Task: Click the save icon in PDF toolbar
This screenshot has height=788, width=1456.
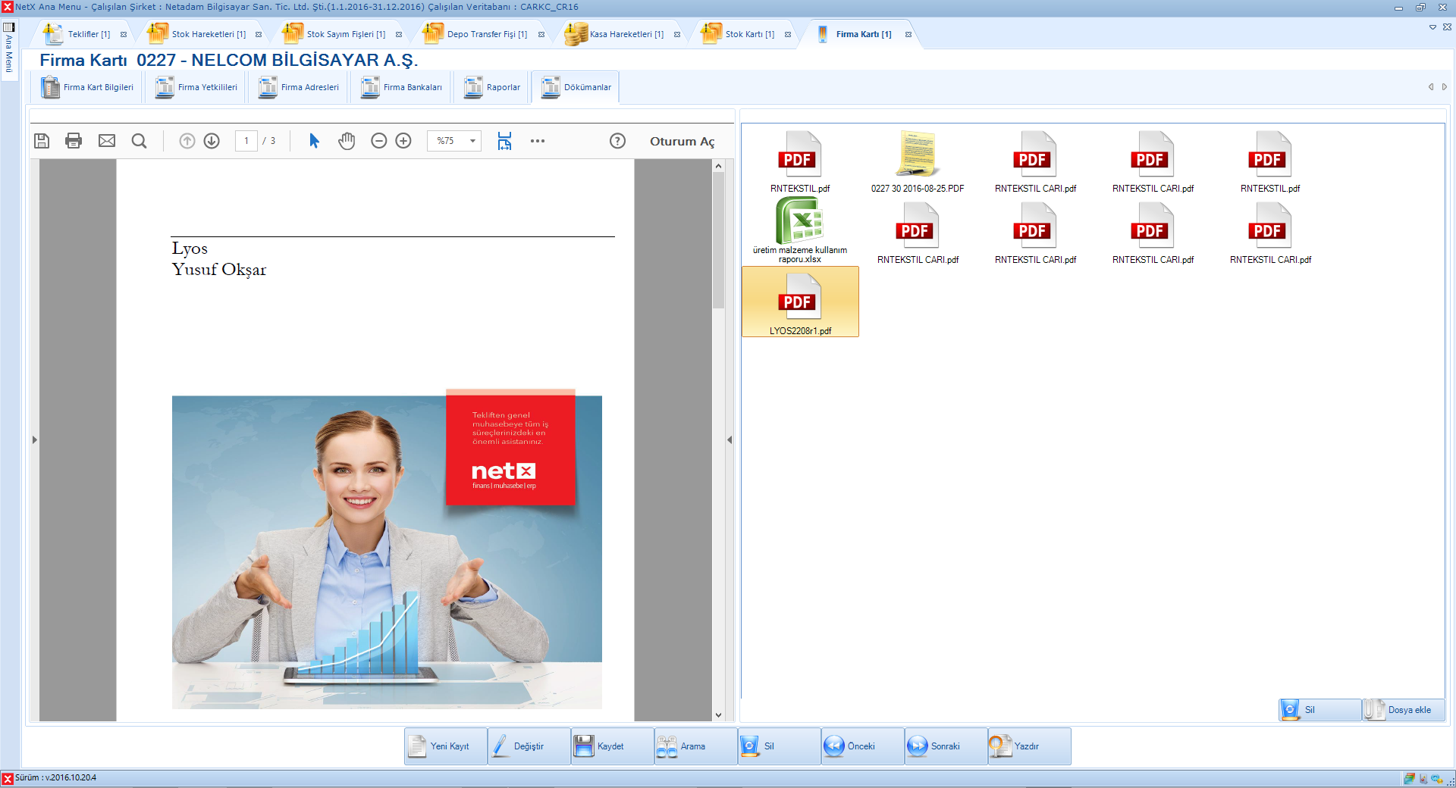Action: click(x=42, y=141)
